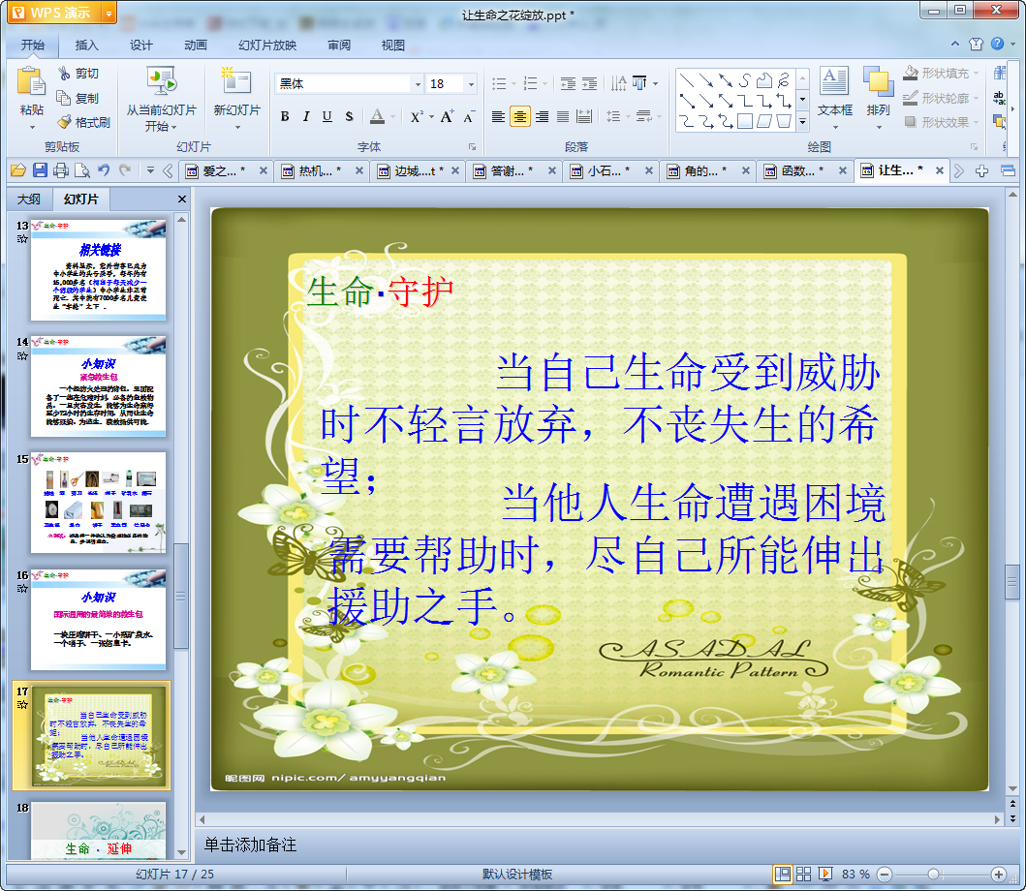Open the Animation (动画) tab

coord(195,46)
